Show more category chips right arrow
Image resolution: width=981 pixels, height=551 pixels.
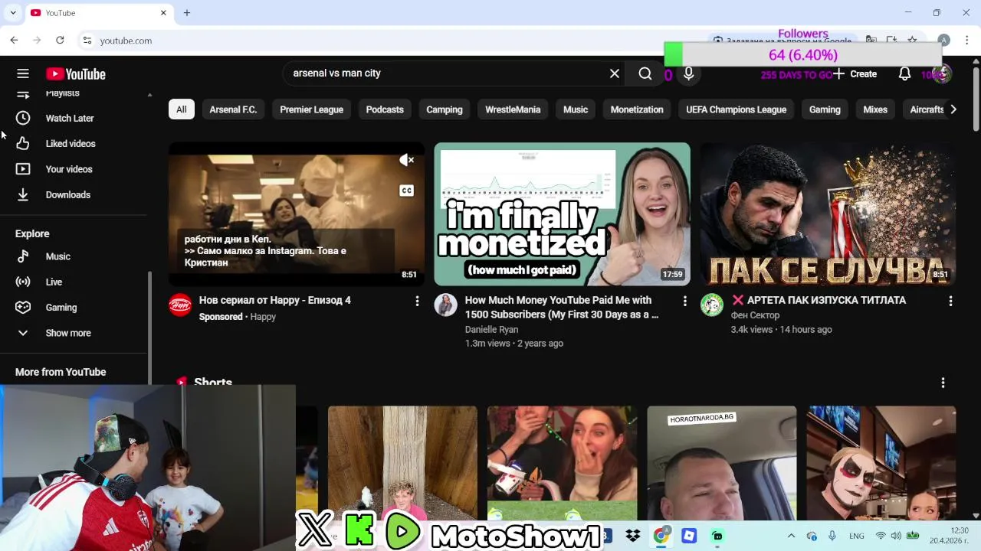tap(953, 109)
